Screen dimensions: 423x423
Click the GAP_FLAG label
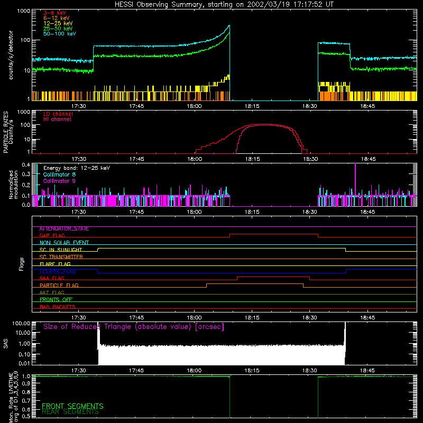[52, 235]
